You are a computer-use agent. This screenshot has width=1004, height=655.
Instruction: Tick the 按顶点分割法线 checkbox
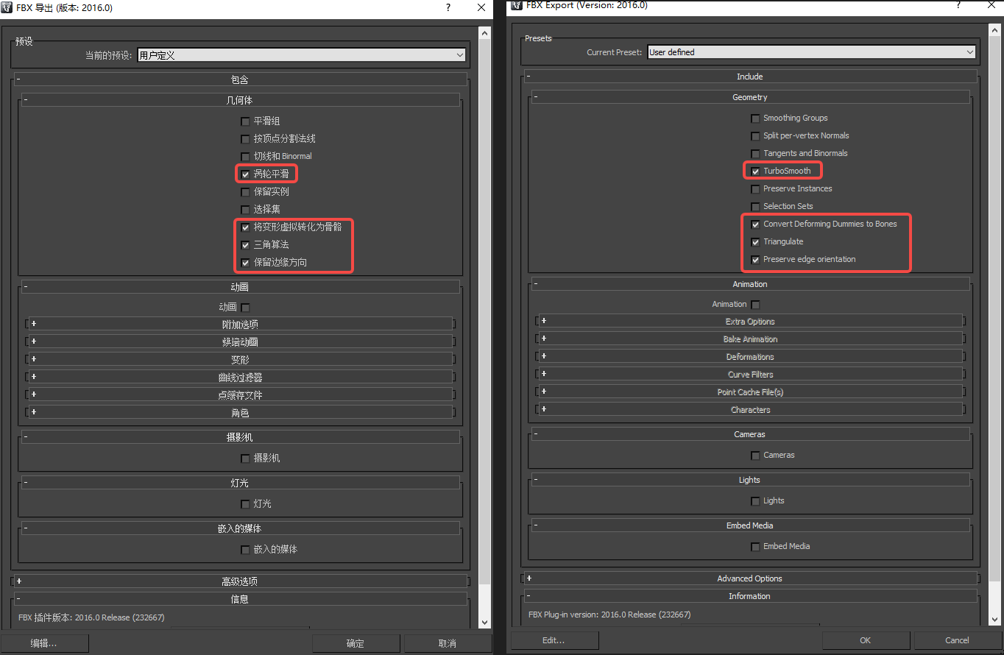245,139
